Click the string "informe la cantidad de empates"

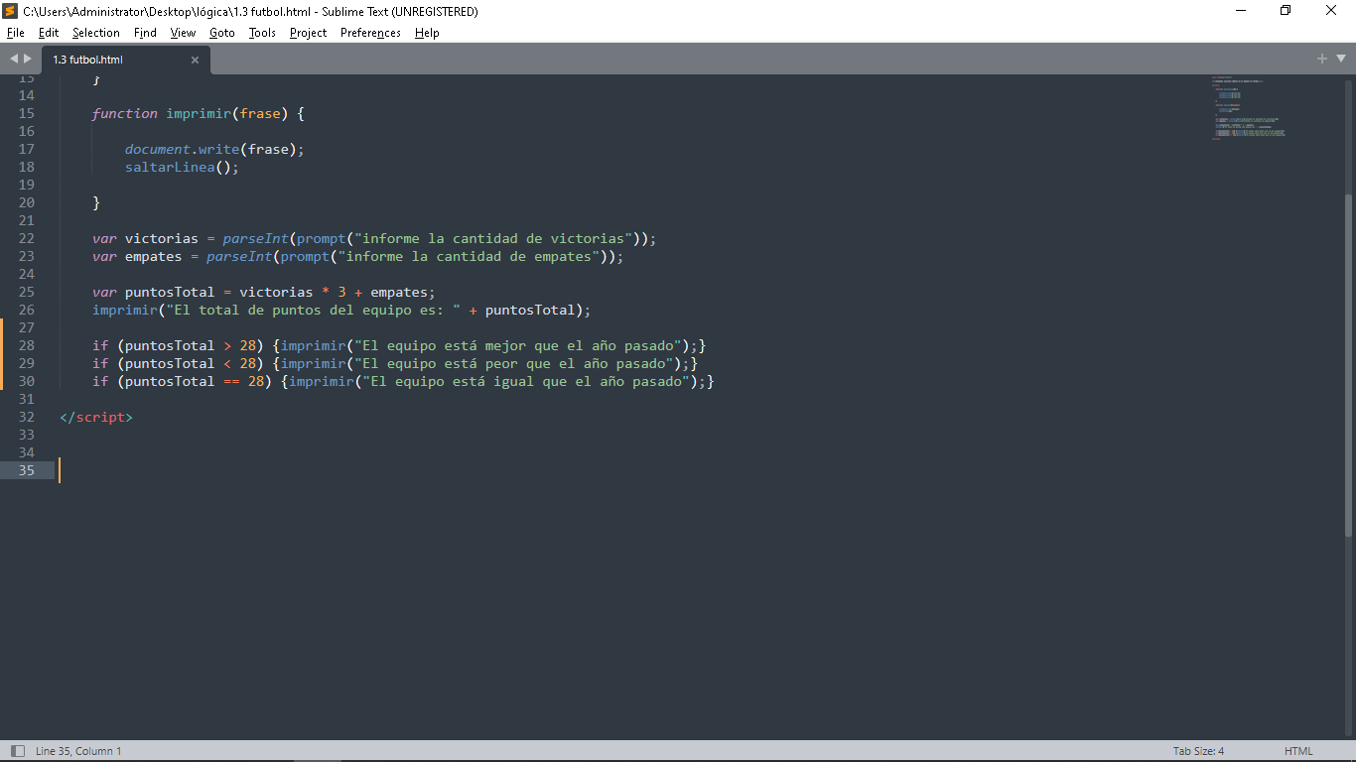point(469,256)
